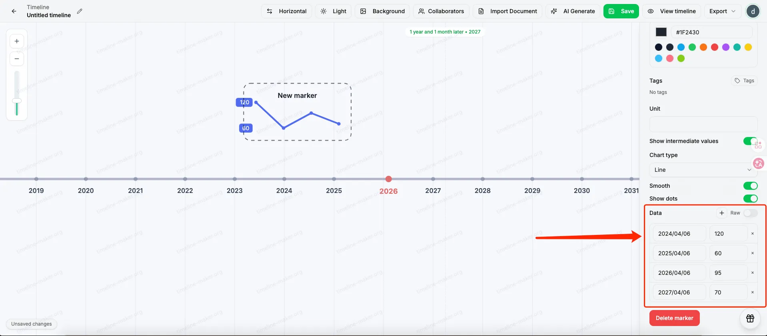
Task: Select the teal color swatch
Action: coord(737,47)
